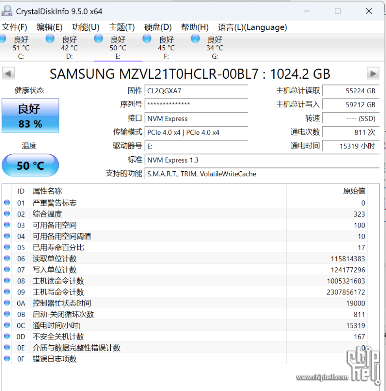Click the PCIe 4.0 x4 transfer mode field
The image size is (386, 391).
(196, 132)
